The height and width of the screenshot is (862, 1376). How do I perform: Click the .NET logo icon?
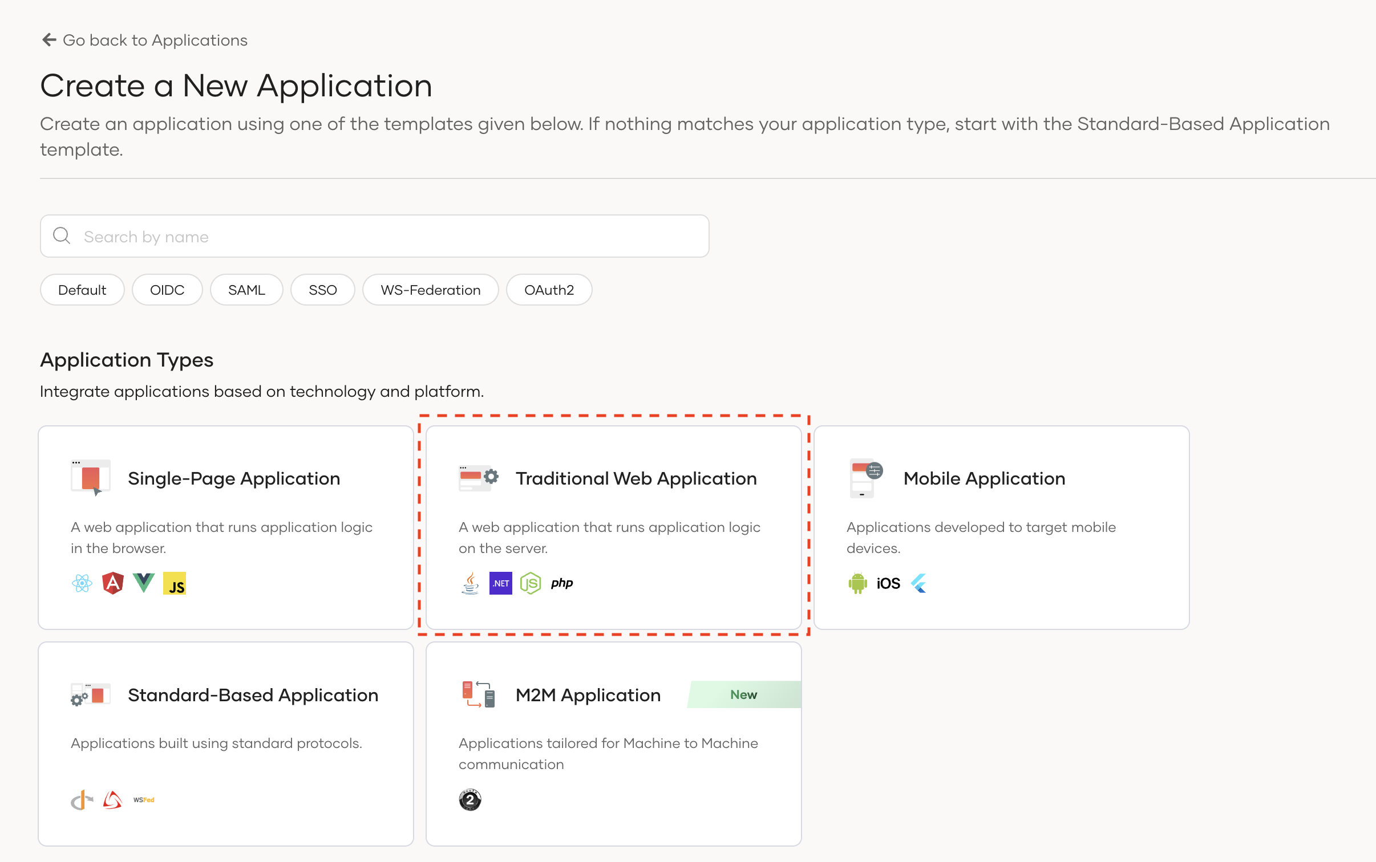point(501,583)
